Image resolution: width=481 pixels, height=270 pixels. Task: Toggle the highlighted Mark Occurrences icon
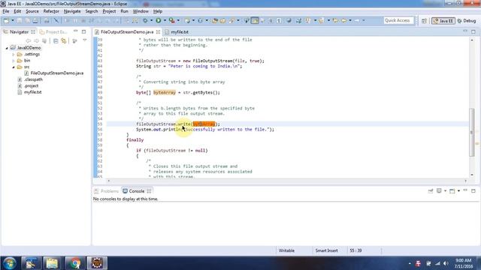pos(255,20)
